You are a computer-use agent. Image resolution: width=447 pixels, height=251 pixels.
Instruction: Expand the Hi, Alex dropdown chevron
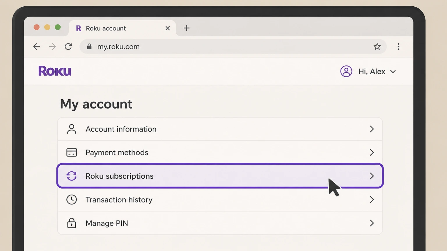point(393,71)
